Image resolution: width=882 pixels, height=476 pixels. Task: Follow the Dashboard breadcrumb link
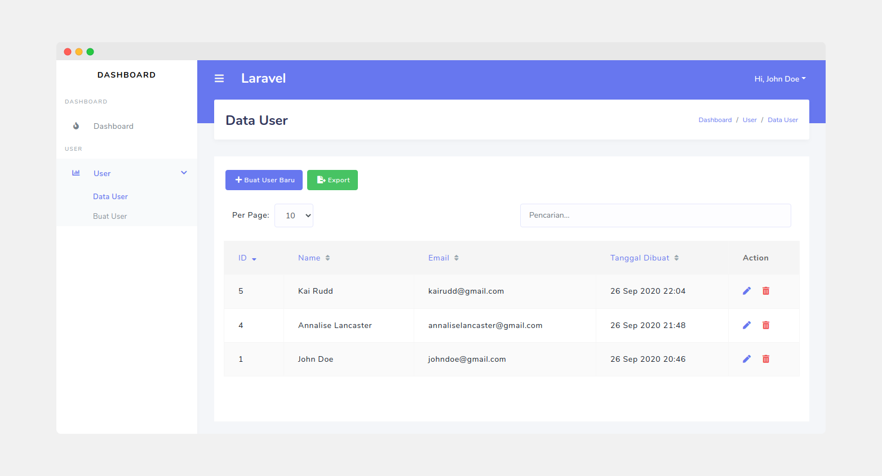coord(715,120)
